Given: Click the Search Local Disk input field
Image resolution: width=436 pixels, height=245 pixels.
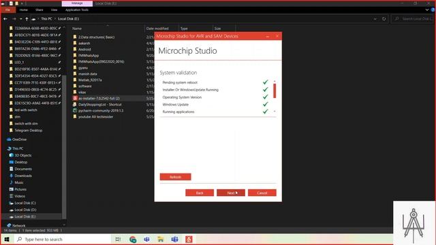Looking at the screenshot, I should (414, 19).
